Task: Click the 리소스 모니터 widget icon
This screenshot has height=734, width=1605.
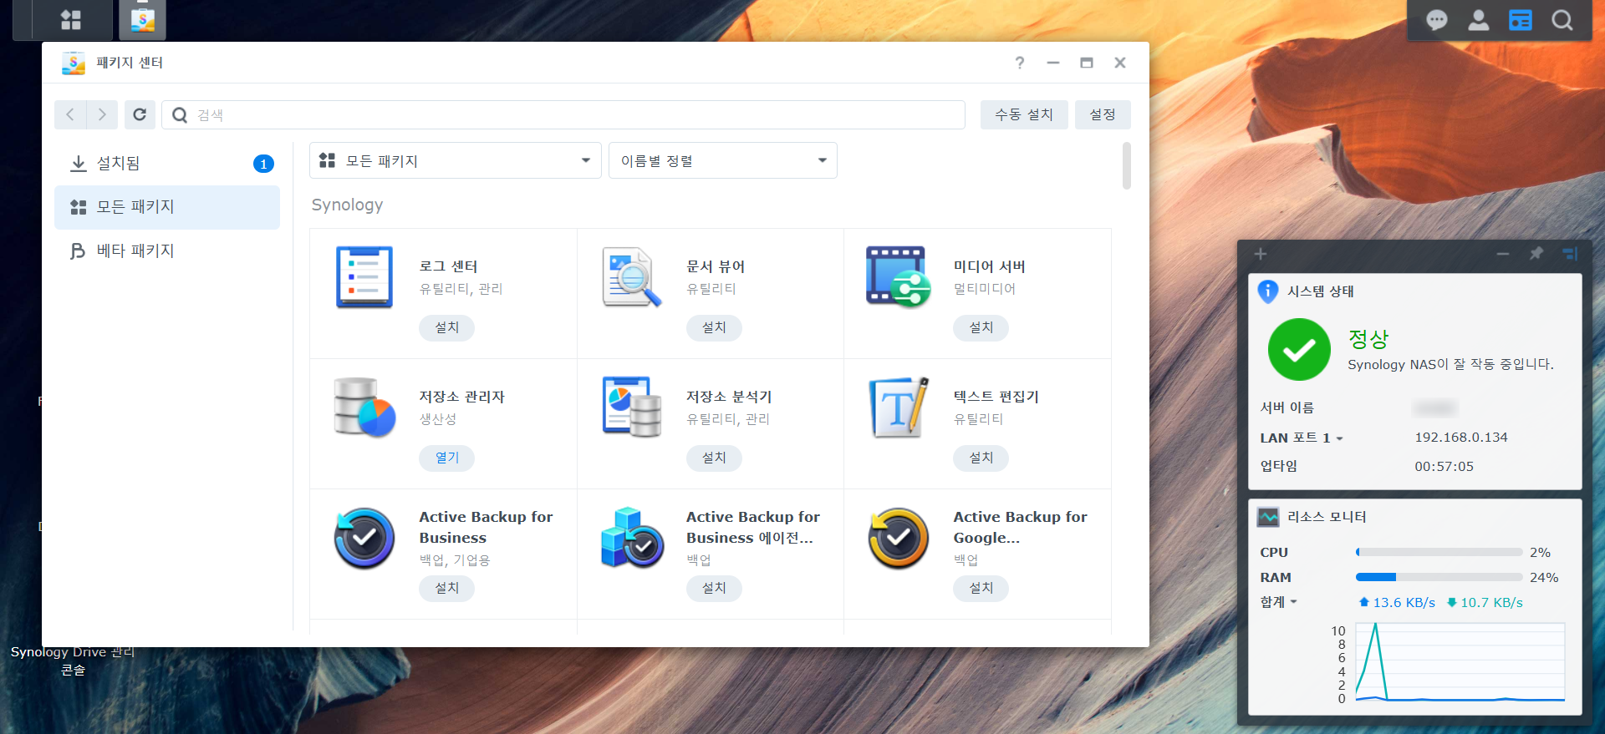Action: point(1268,517)
